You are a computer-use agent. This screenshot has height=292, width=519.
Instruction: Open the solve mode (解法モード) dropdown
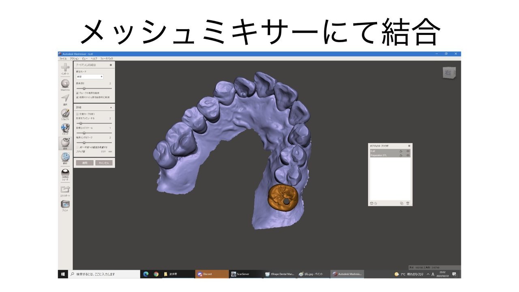[90, 76]
